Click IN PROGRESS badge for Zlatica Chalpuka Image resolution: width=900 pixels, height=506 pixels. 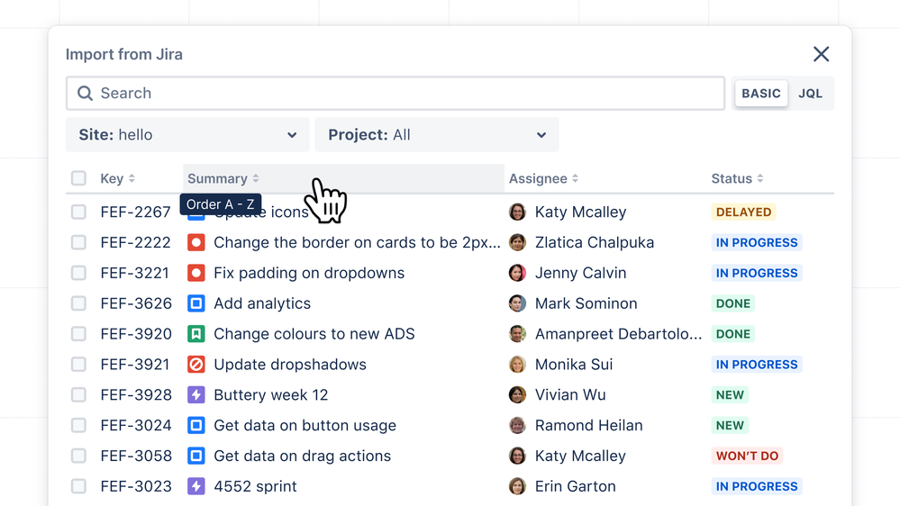pyautogui.click(x=757, y=243)
